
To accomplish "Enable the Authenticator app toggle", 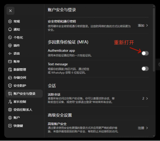I will (x=145, y=53).
